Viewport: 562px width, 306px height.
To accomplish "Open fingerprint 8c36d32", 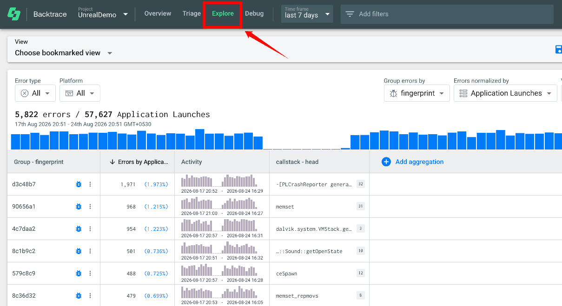I will (24, 296).
